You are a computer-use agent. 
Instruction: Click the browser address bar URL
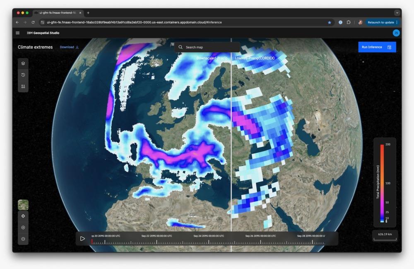pyautogui.click(x=134, y=22)
